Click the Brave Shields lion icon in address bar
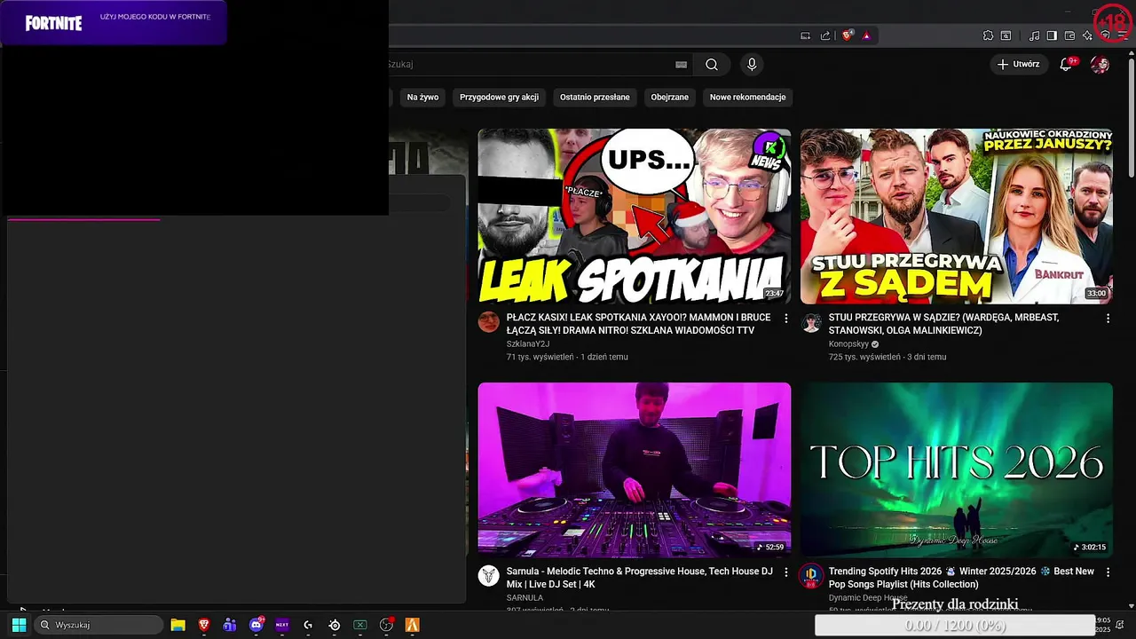 click(x=848, y=35)
